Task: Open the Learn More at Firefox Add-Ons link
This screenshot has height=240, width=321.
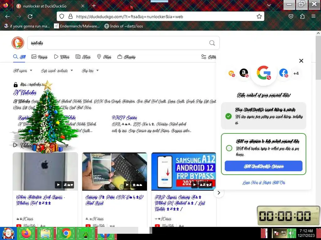Action: 264,182
